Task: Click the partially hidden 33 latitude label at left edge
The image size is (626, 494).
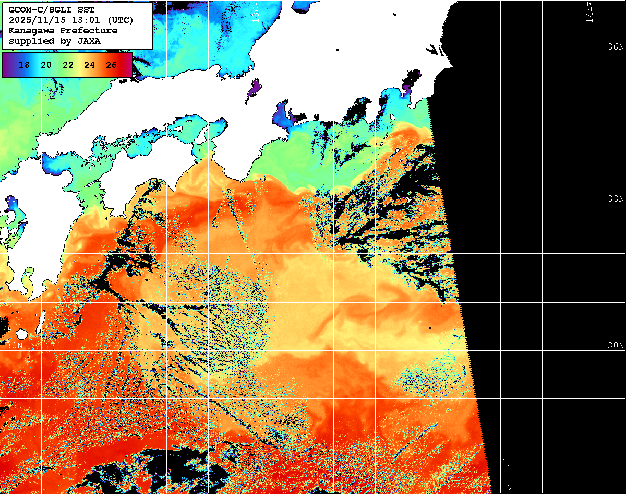Action: [11, 199]
